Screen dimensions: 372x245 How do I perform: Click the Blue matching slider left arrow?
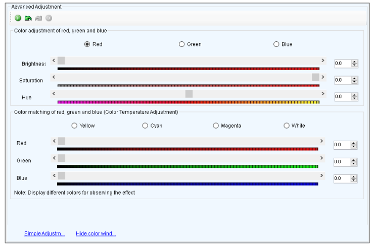click(54, 175)
